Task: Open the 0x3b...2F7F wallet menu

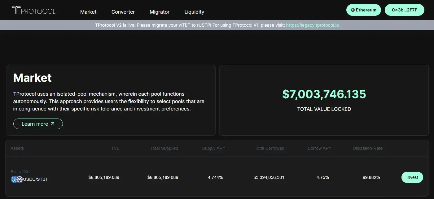Action: click(404, 10)
